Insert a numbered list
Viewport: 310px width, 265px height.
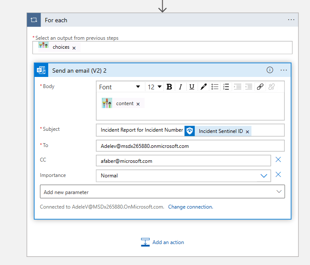click(x=226, y=87)
